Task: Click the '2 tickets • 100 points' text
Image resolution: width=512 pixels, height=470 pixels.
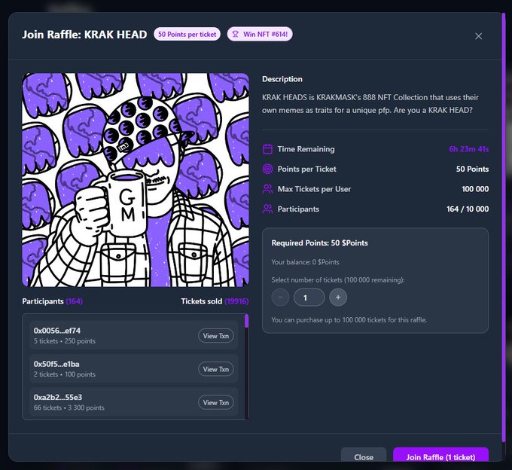Action: coord(65,374)
